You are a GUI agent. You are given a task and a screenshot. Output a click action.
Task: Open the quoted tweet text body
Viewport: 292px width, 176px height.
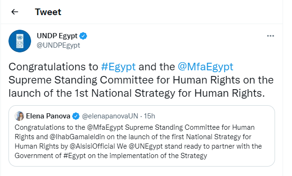(x=138, y=142)
